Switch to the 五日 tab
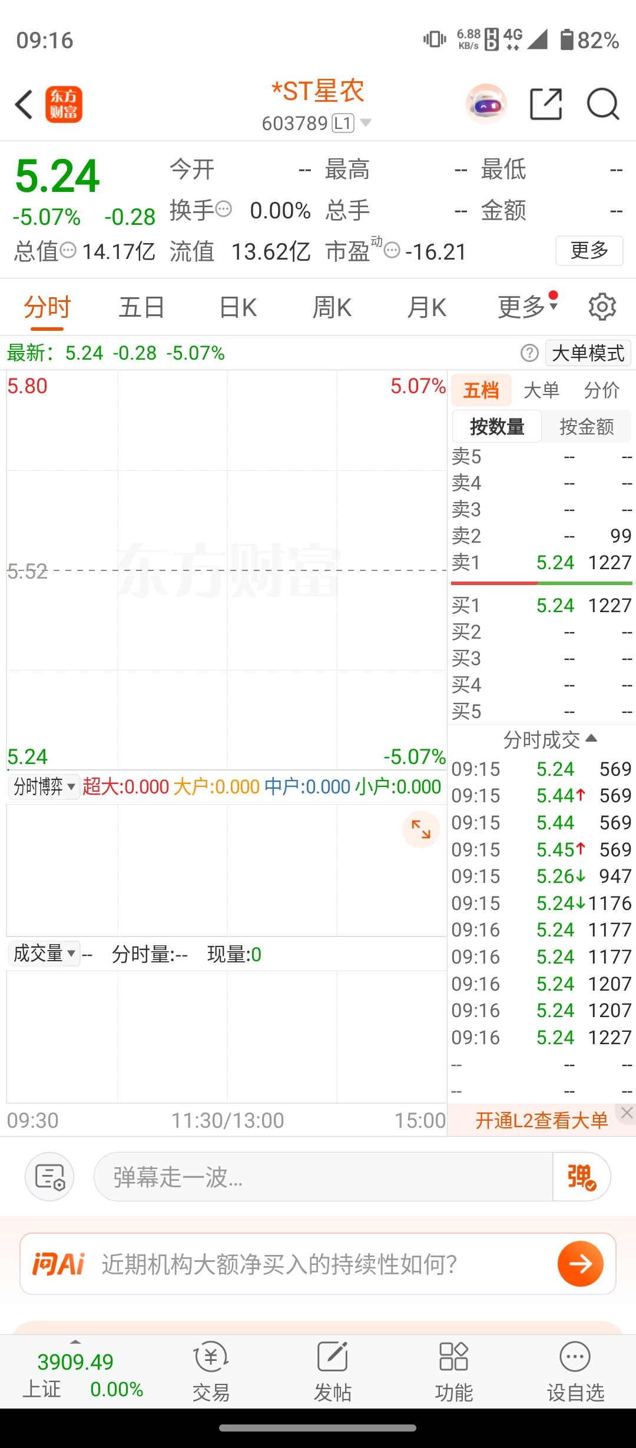This screenshot has width=636, height=1448. [x=141, y=307]
